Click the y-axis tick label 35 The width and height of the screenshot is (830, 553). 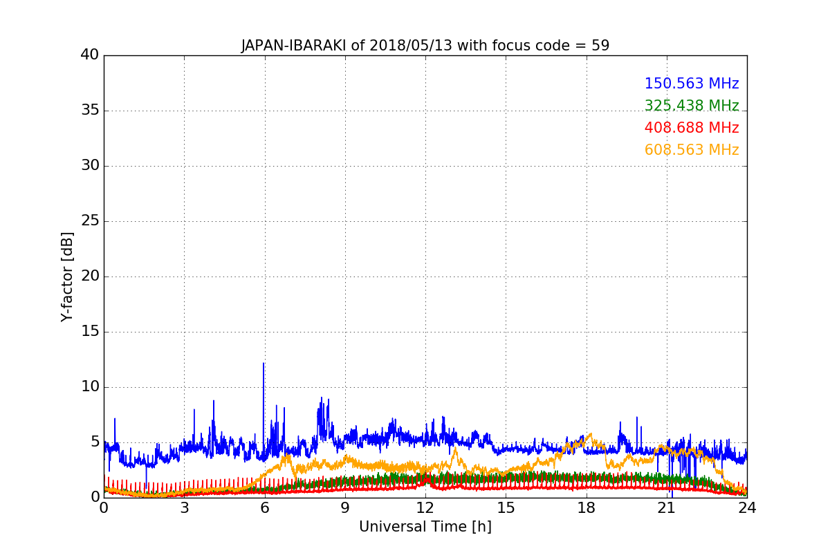tap(90, 111)
